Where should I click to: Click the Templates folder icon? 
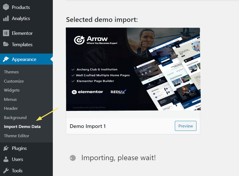point(6,44)
